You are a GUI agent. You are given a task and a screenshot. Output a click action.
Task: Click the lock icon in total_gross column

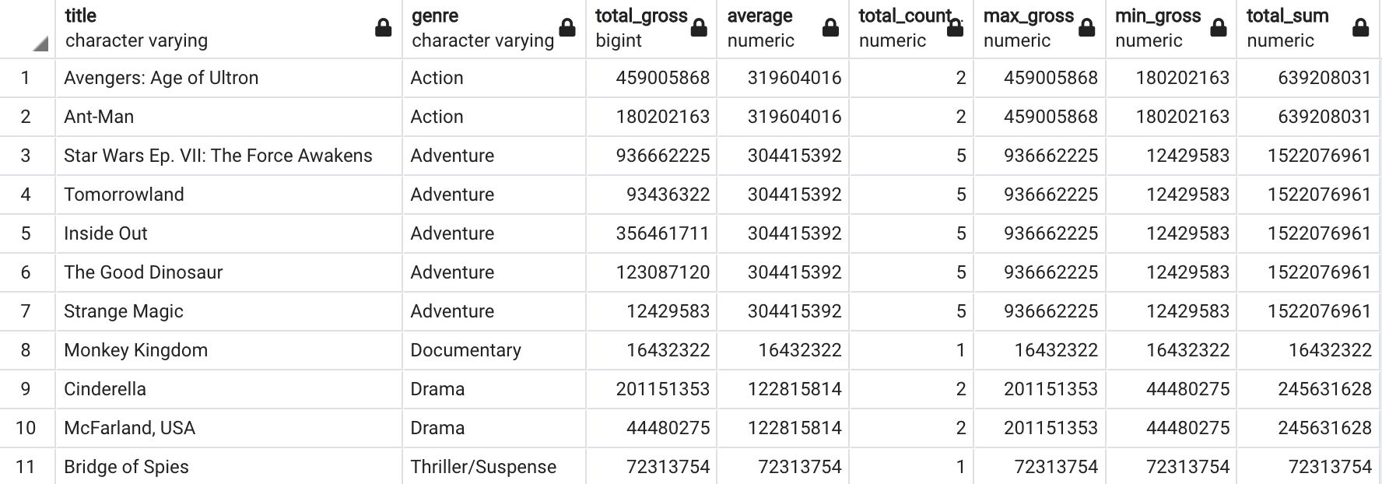(699, 29)
